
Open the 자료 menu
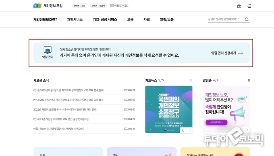point(147,20)
